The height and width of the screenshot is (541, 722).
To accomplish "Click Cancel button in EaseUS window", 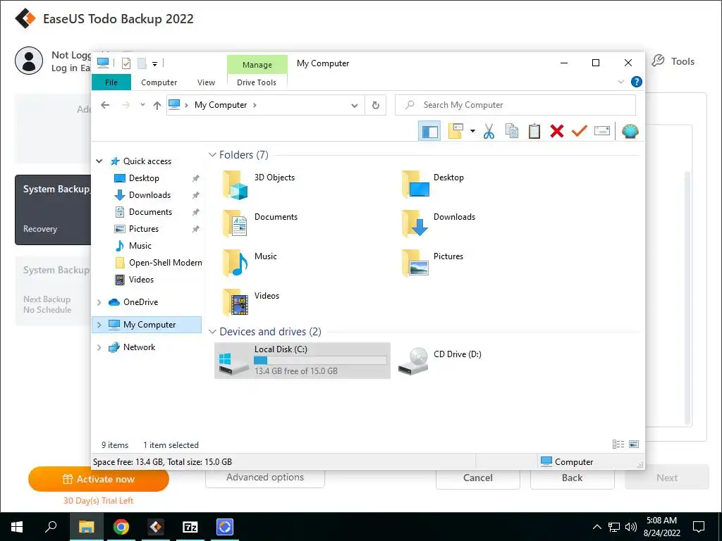I will (x=478, y=479).
